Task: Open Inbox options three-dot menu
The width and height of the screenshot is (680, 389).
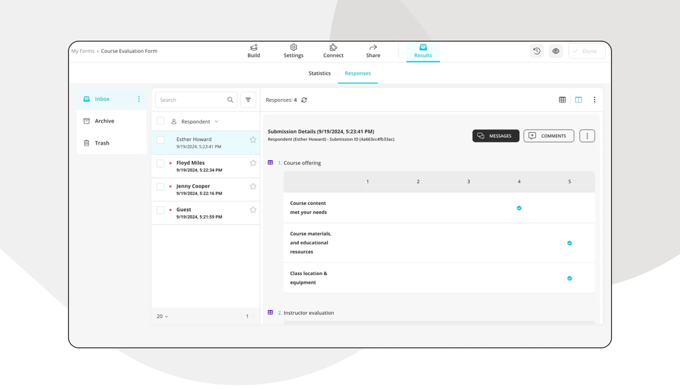Action: (139, 99)
